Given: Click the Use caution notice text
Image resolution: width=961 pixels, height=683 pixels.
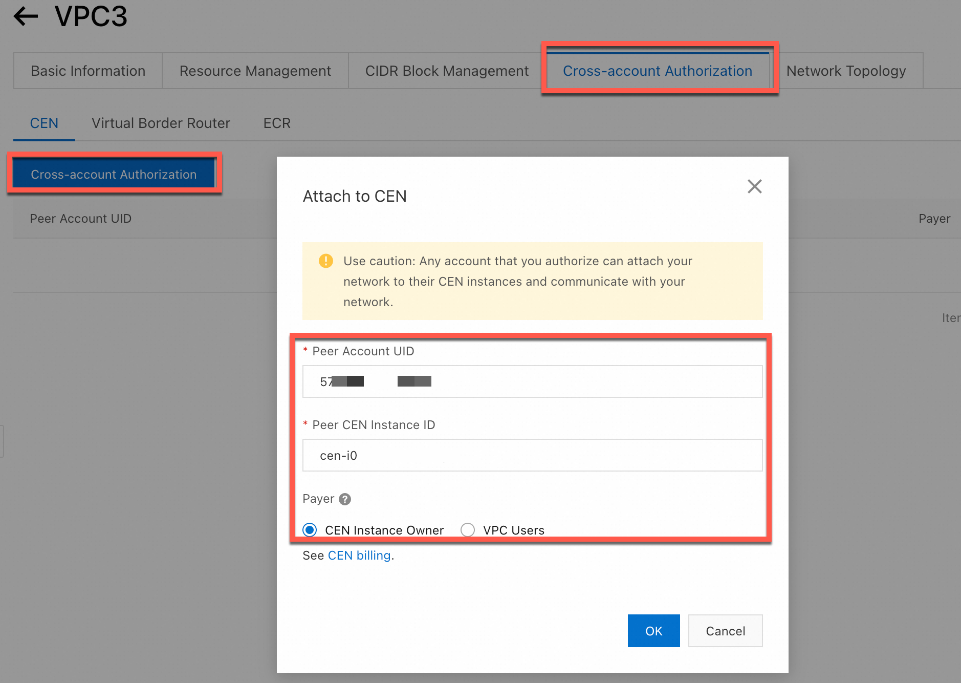Looking at the screenshot, I should tap(518, 282).
